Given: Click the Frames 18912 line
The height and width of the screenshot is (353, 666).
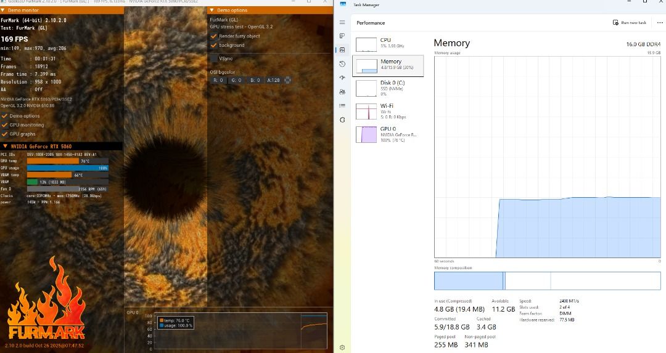Looking at the screenshot, I should tap(24, 67).
